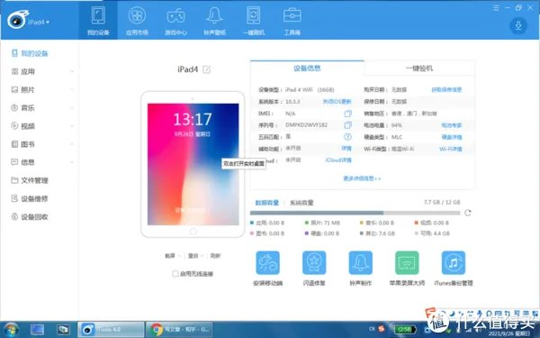Click 详情 link next to 辅助功能
Screen dimensions: 540x338
[346, 149]
